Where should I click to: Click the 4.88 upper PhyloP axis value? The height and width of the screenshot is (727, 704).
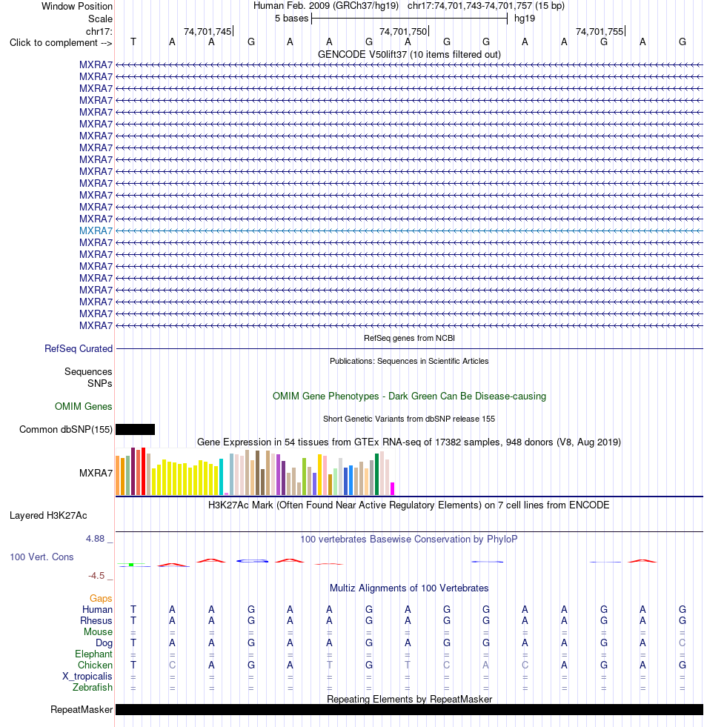point(95,539)
